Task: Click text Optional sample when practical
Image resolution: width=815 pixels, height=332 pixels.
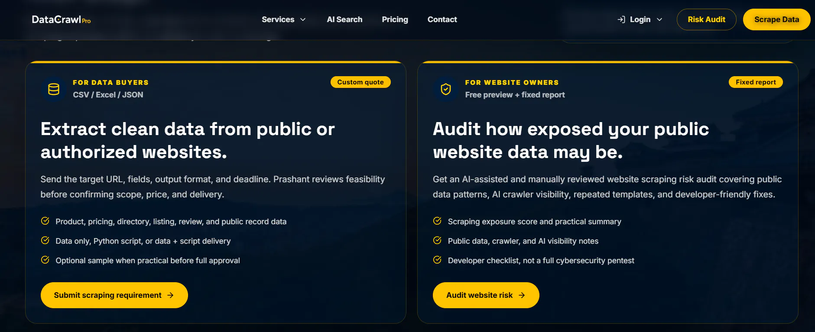Action: [x=147, y=261]
